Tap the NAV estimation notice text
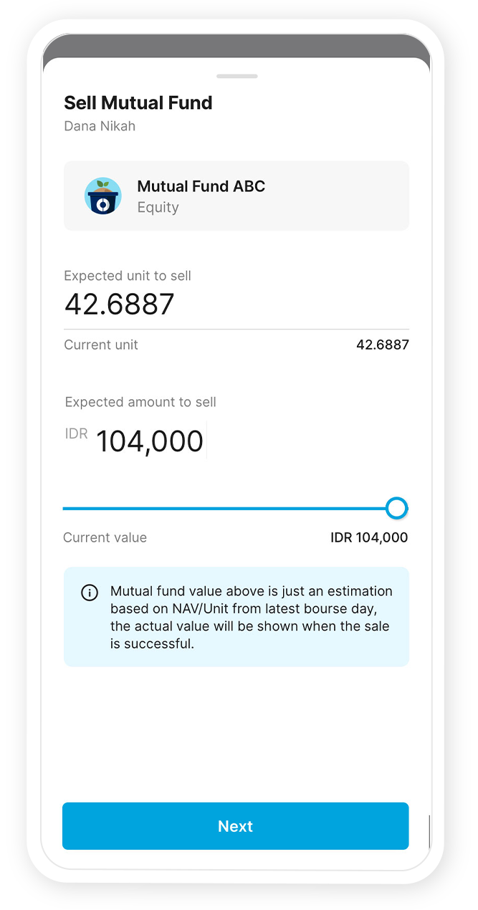 point(251,617)
